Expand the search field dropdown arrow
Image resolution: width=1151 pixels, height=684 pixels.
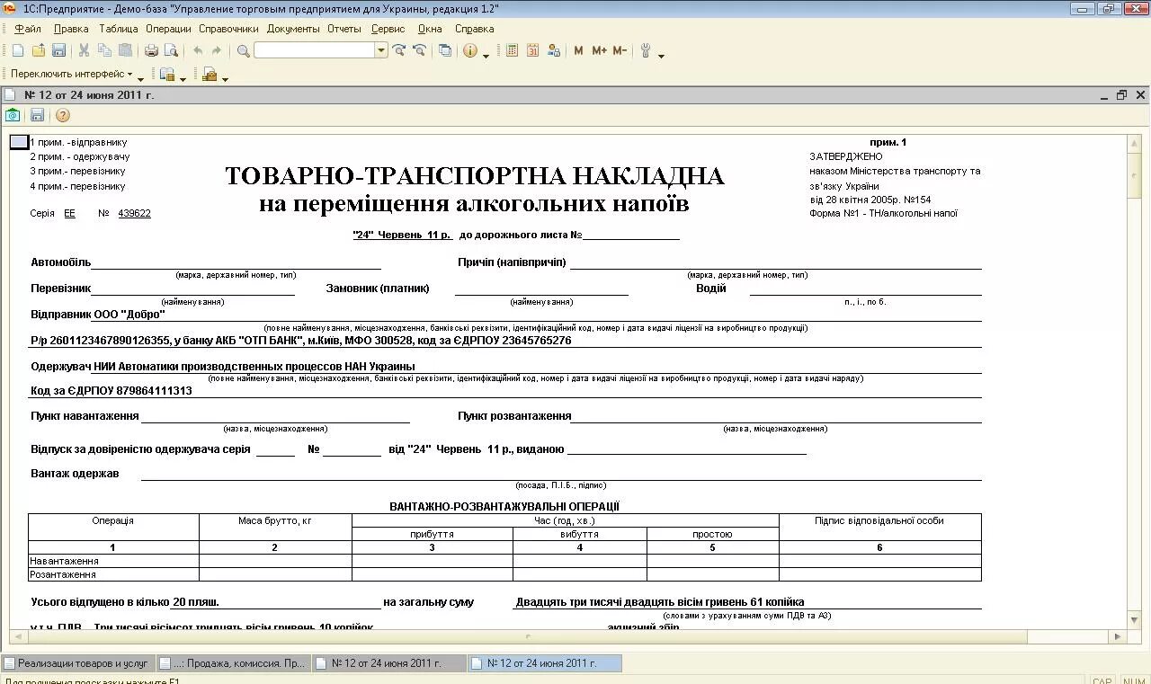(381, 51)
